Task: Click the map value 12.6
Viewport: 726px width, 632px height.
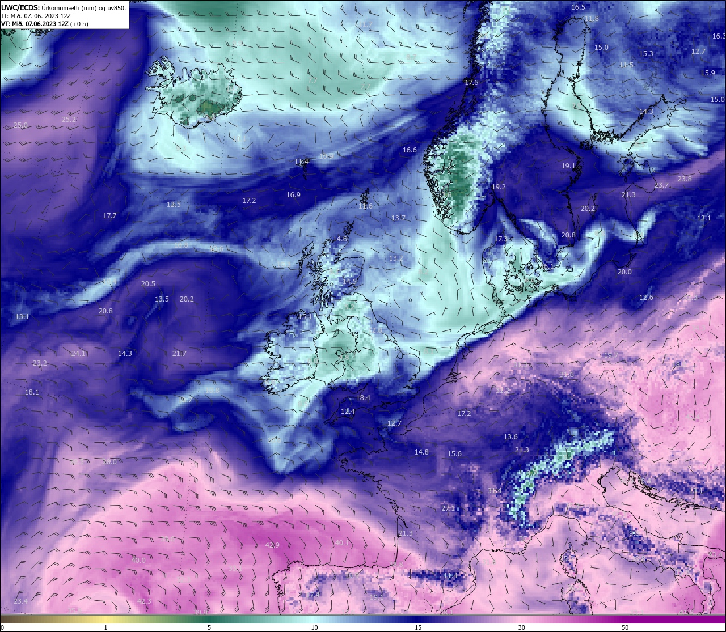Action: (646, 298)
